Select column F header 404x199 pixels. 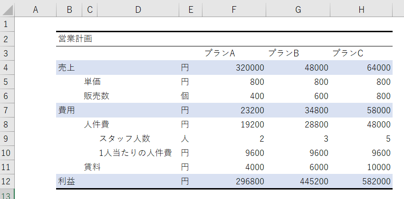234,10
